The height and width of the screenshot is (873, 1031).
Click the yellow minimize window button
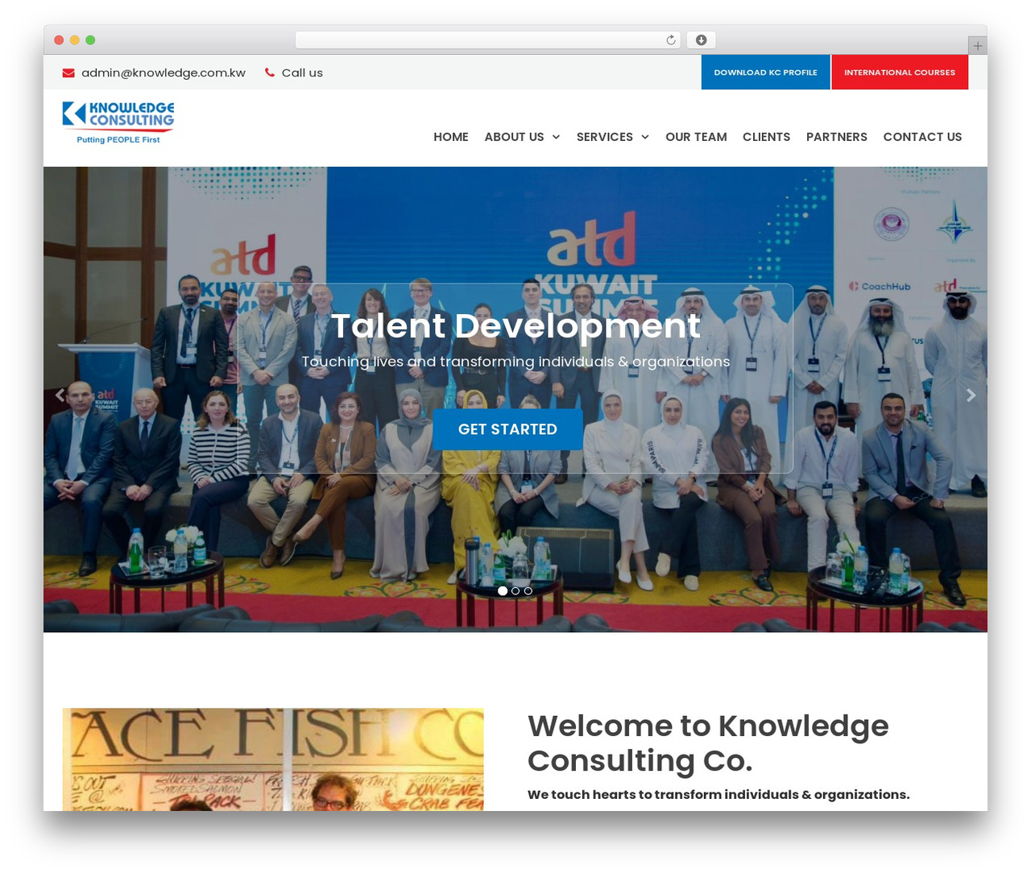75,40
